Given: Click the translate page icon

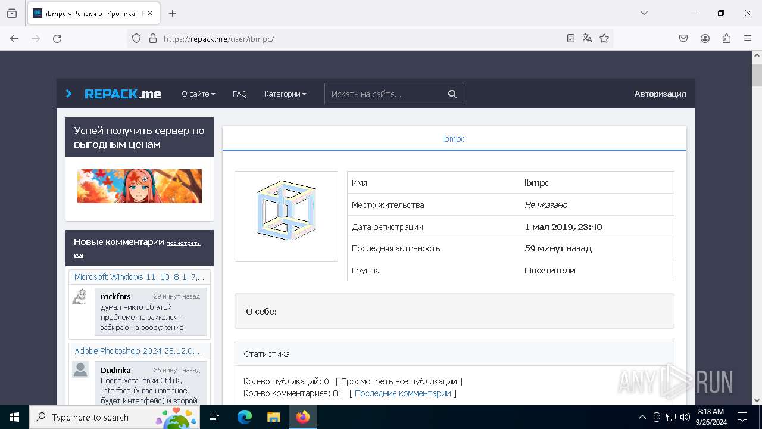Looking at the screenshot, I should point(588,38).
